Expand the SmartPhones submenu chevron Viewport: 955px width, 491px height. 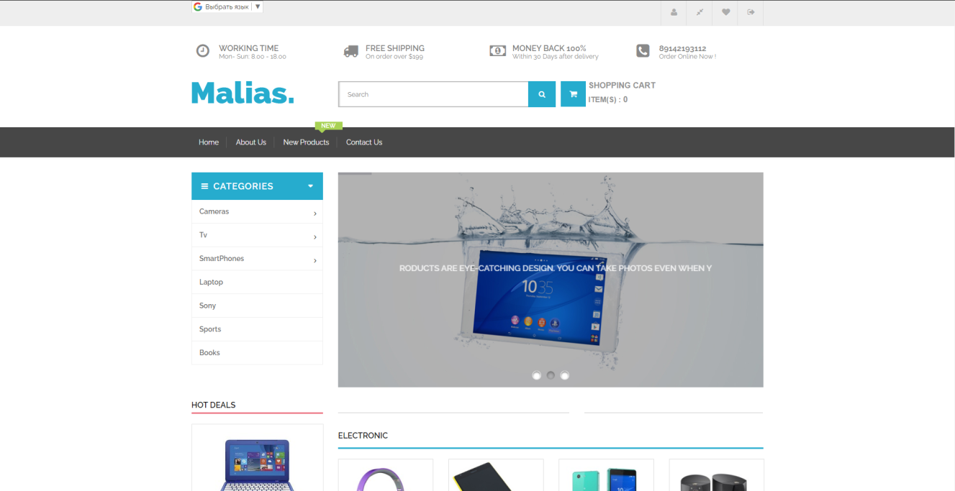click(x=315, y=260)
